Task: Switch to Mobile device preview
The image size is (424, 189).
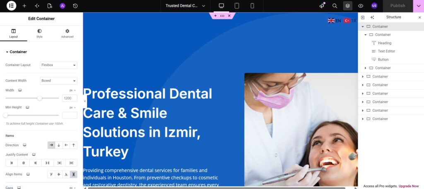Action: click(252, 6)
